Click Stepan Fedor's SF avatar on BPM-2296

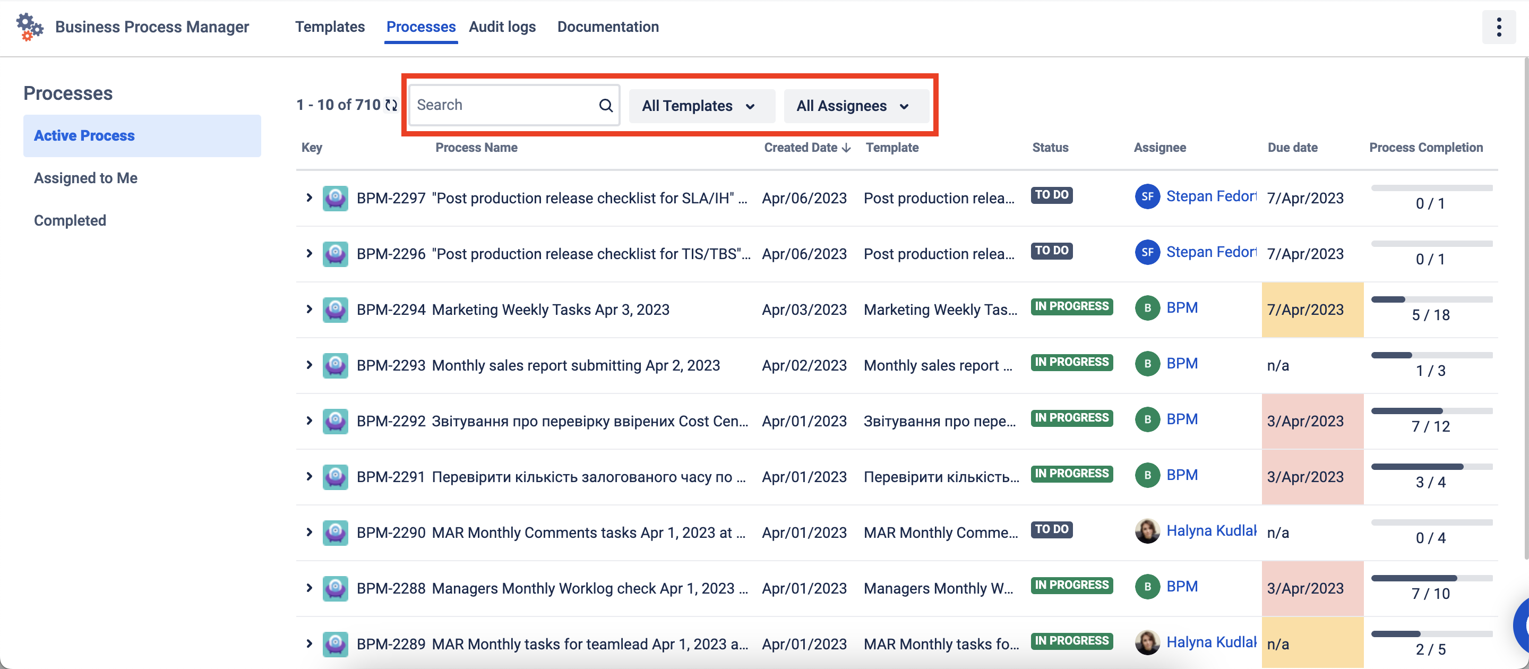1147,252
